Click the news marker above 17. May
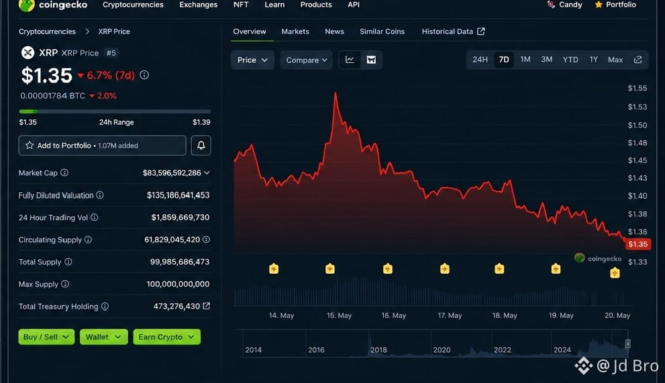Viewport: 665px width, 383px height. (x=444, y=269)
